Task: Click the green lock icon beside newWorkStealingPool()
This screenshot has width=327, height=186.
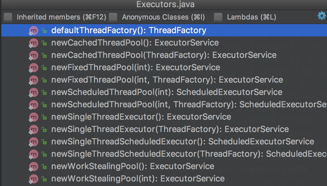Action: pyautogui.click(x=44, y=166)
